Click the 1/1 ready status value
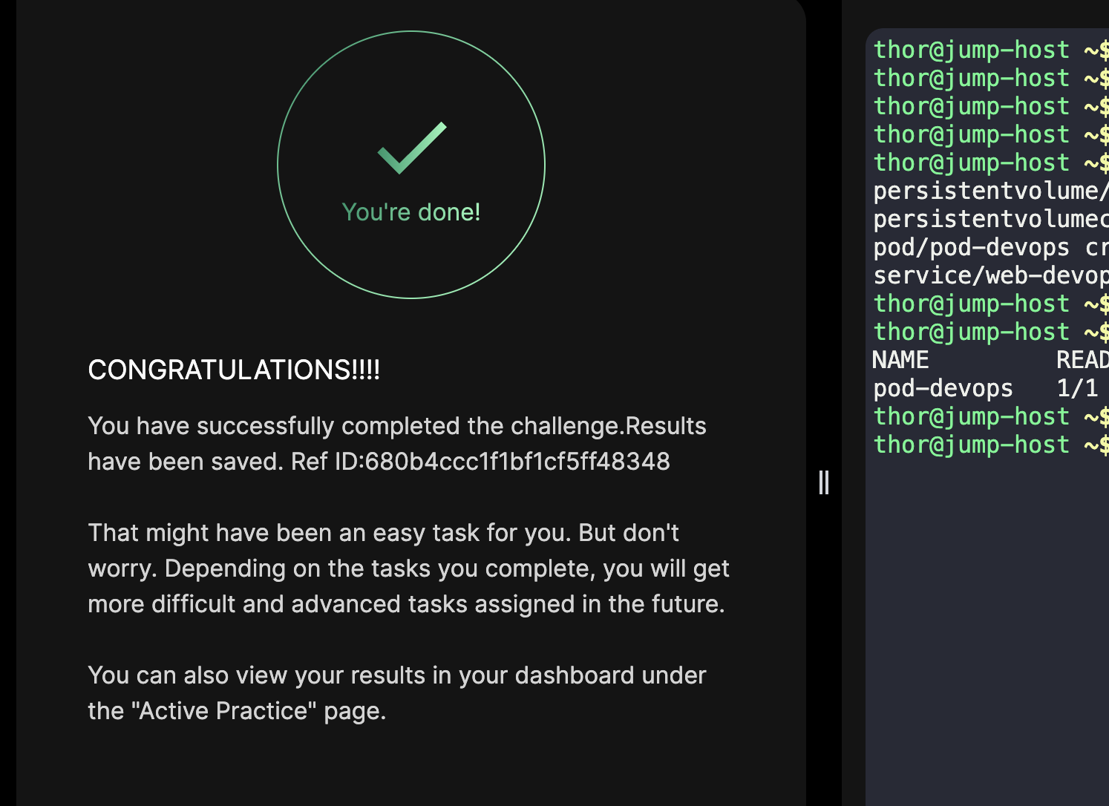The width and height of the screenshot is (1109, 806). coord(1076,388)
